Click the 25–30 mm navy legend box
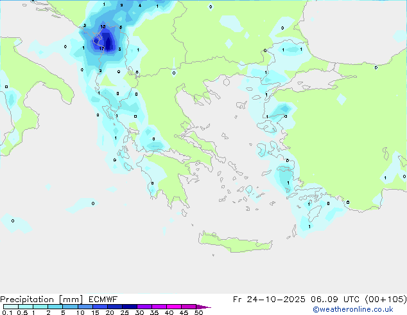 click(129, 307)
